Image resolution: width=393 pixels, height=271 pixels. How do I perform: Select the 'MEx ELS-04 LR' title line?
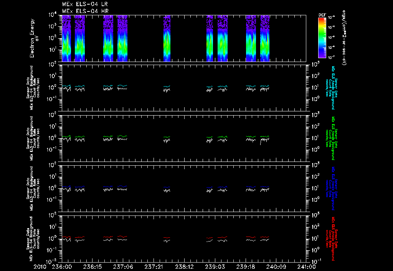tap(85, 4)
